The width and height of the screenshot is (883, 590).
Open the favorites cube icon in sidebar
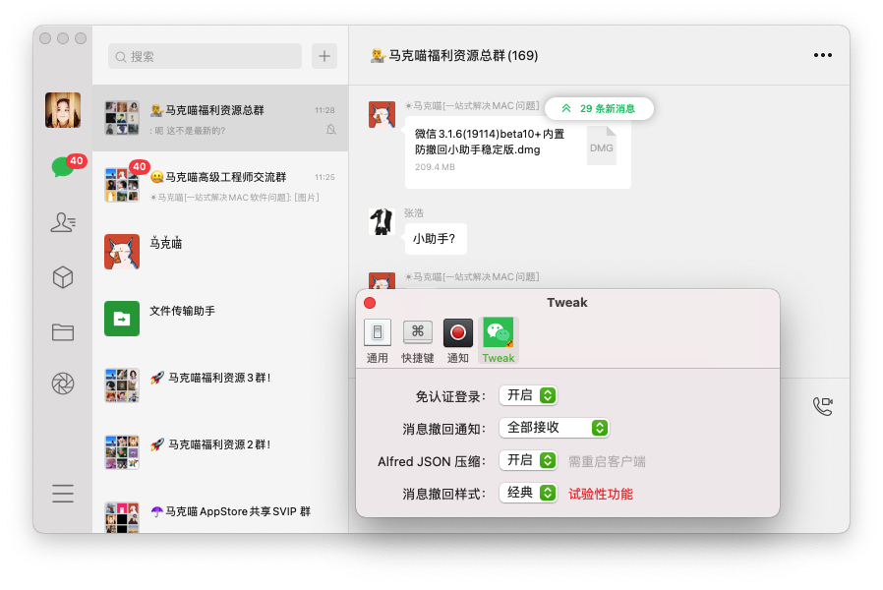coord(63,277)
